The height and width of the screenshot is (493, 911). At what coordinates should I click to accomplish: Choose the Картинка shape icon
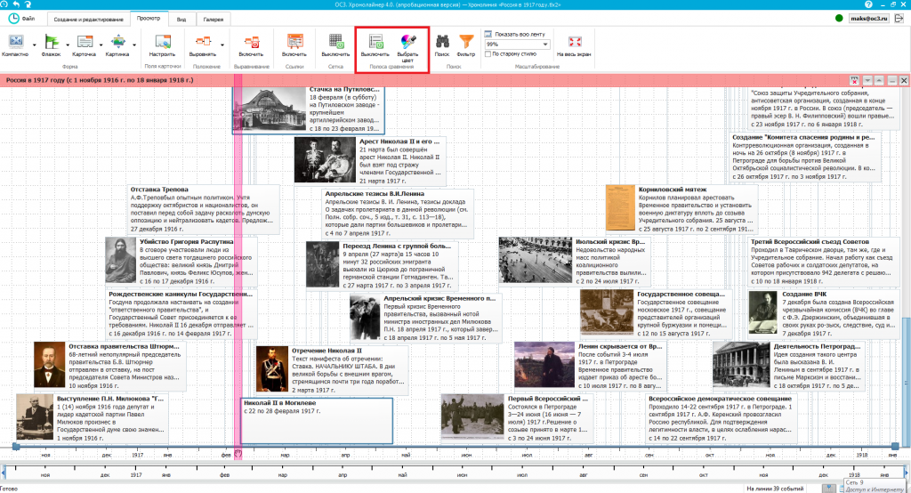pyautogui.click(x=117, y=42)
